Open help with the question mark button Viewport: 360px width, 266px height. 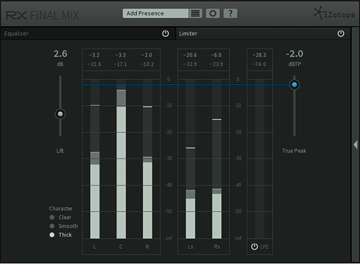coord(230,13)
